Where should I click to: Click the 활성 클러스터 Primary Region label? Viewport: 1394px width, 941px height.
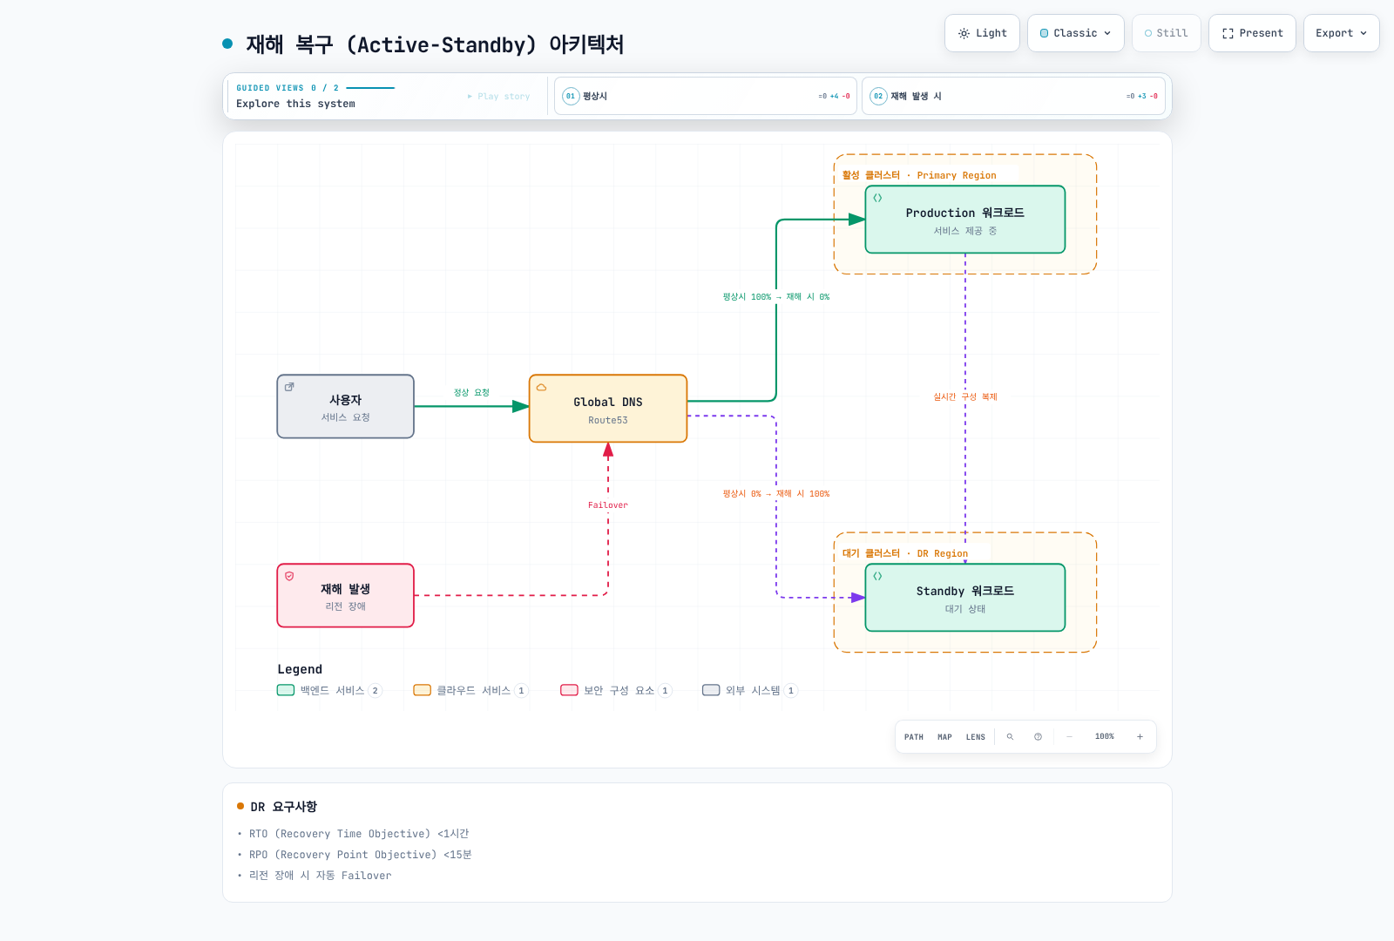coord(919,175)
